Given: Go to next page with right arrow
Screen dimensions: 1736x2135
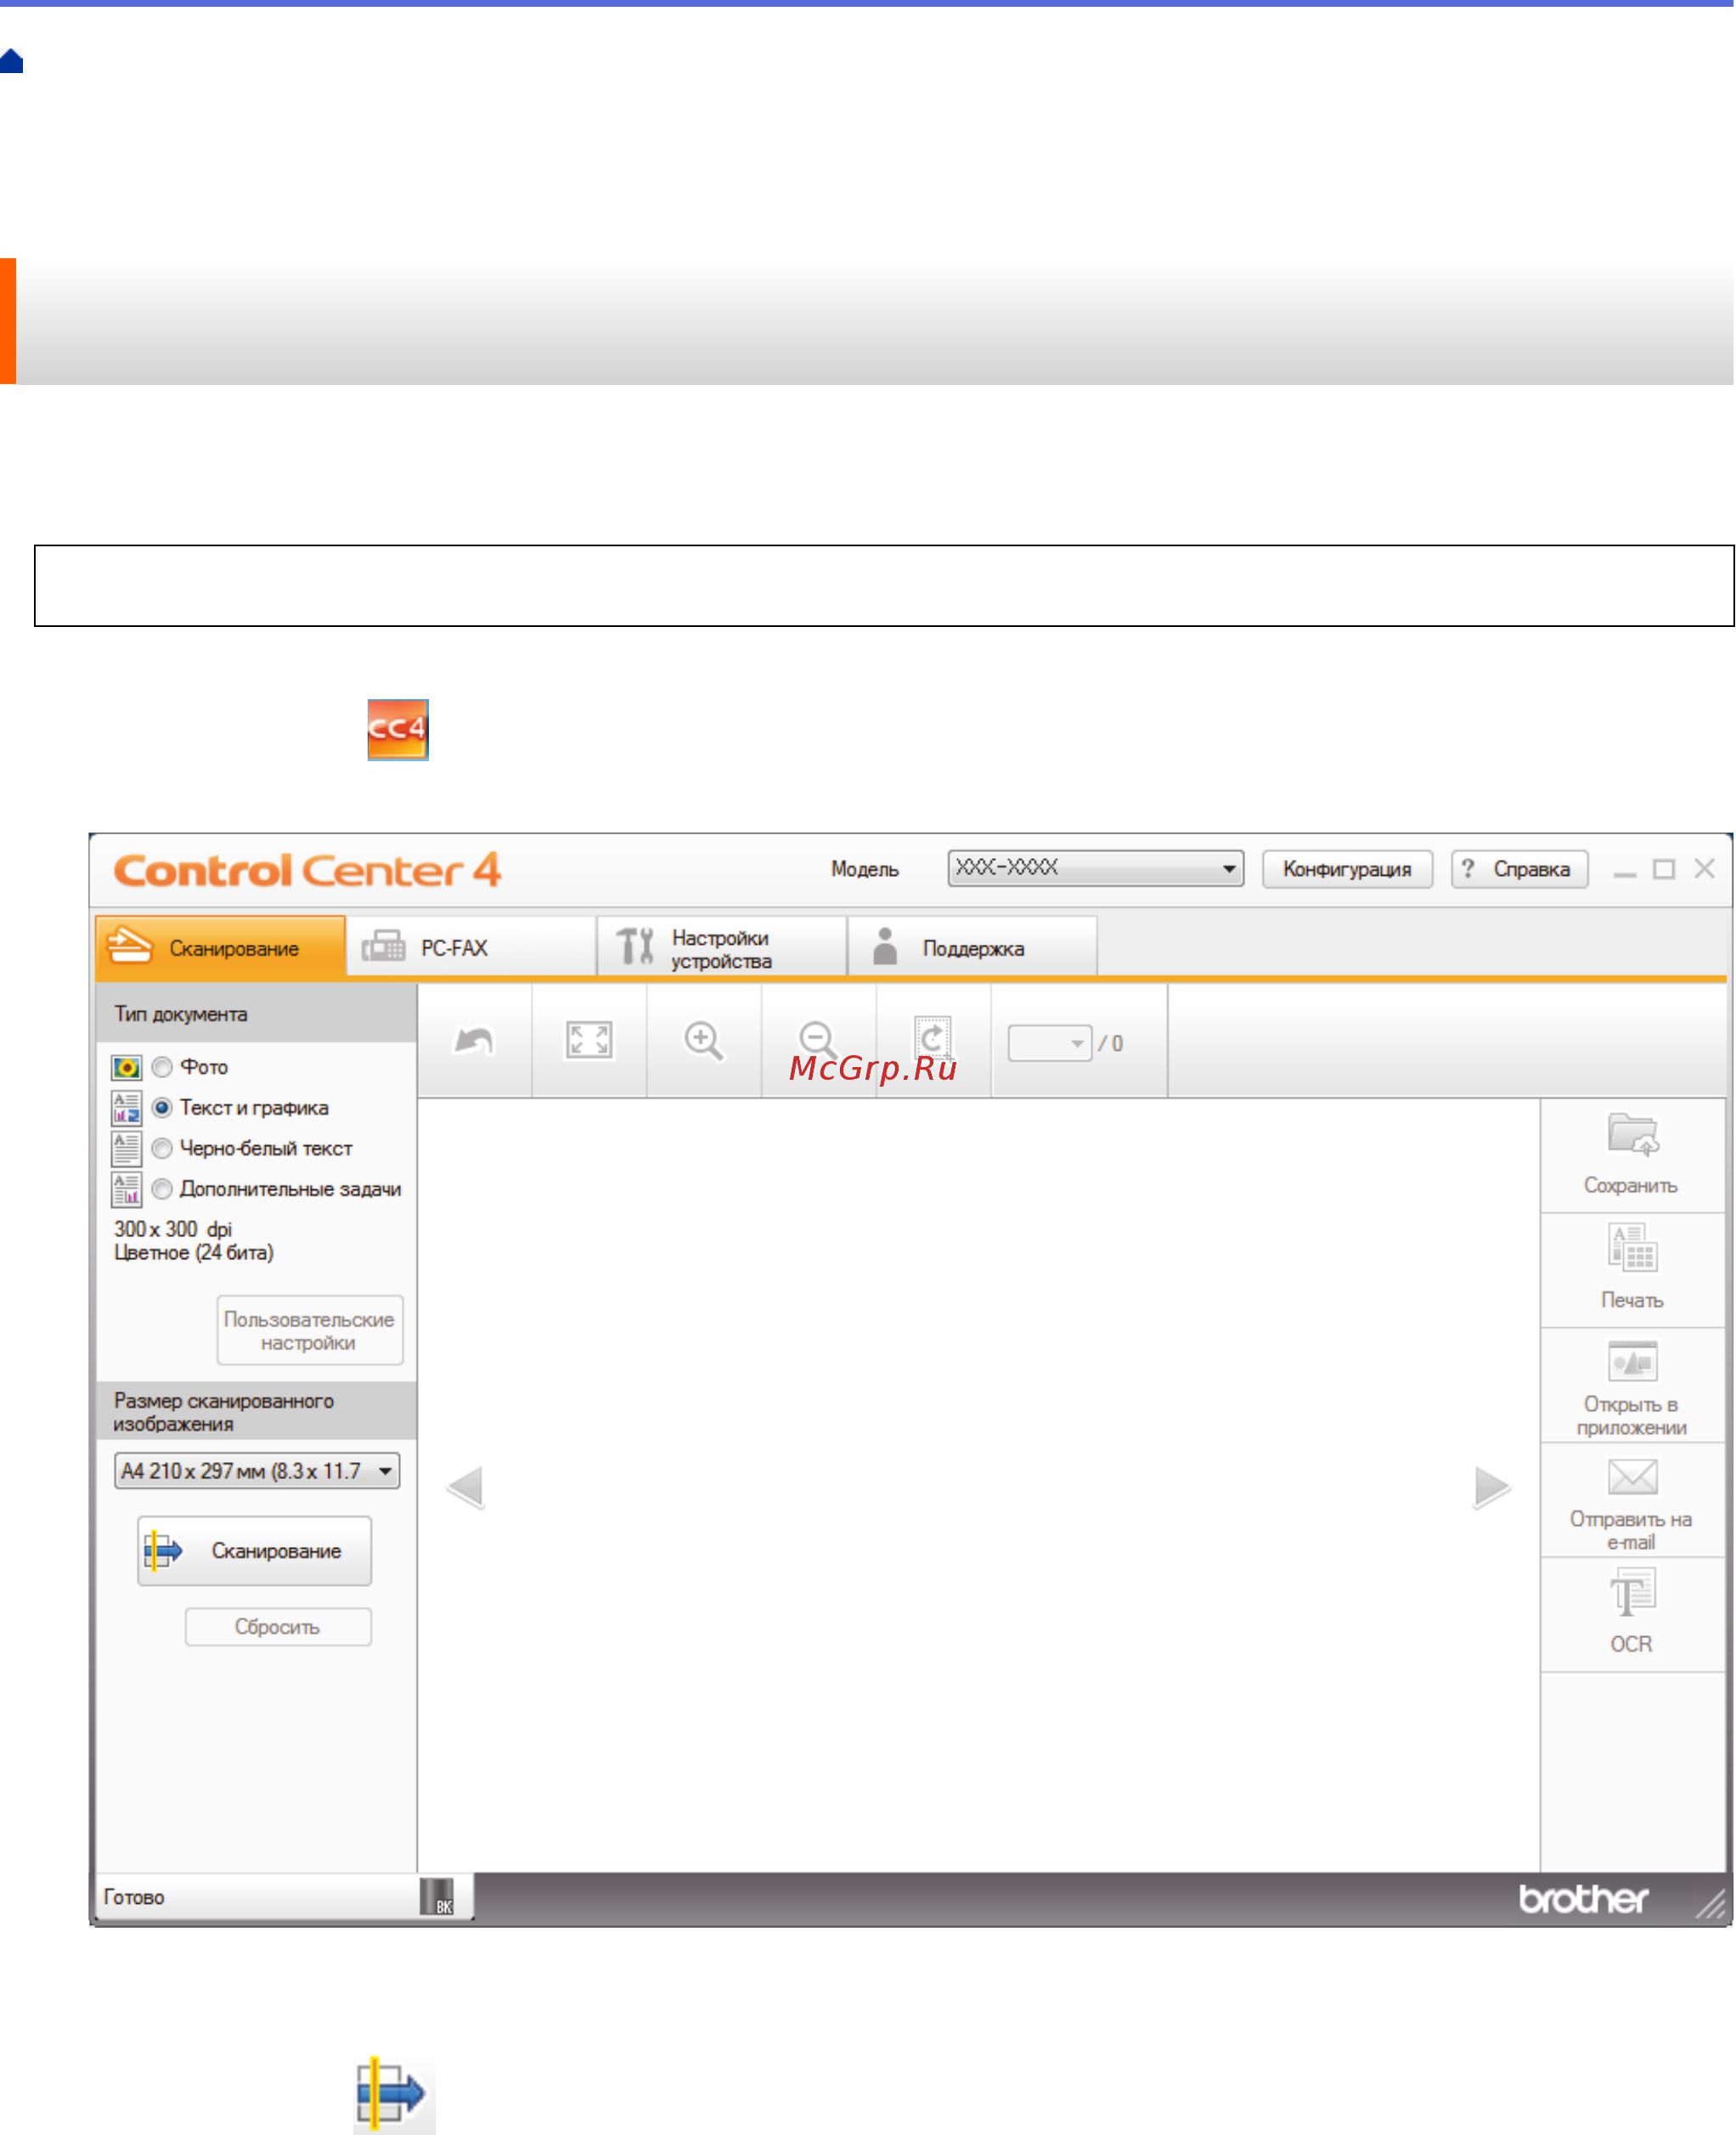Looking at the screenshot, I should (x=1492, y=1488).
